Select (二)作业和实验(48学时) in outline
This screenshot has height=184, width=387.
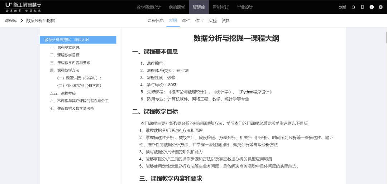coord(79,86)
